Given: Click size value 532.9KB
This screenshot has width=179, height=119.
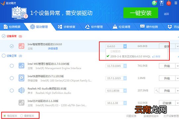Looking at the screenshot, I should (x=142, y=103).
